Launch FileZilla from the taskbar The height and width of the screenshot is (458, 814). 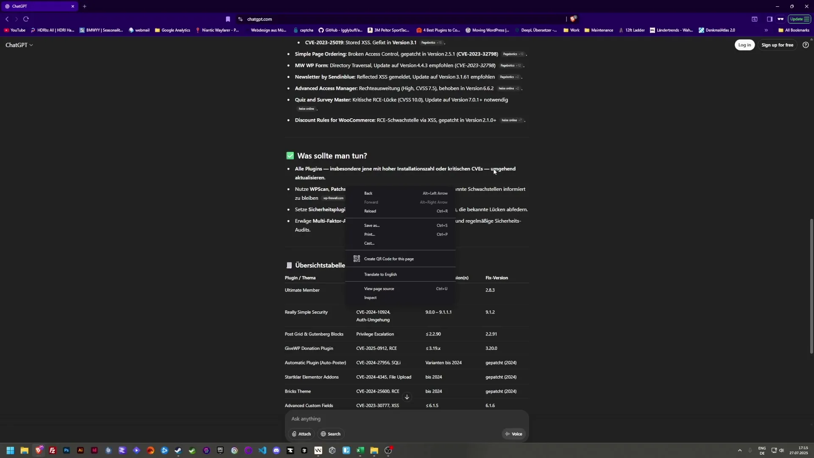pyautogui.click(x=53, y=450)
